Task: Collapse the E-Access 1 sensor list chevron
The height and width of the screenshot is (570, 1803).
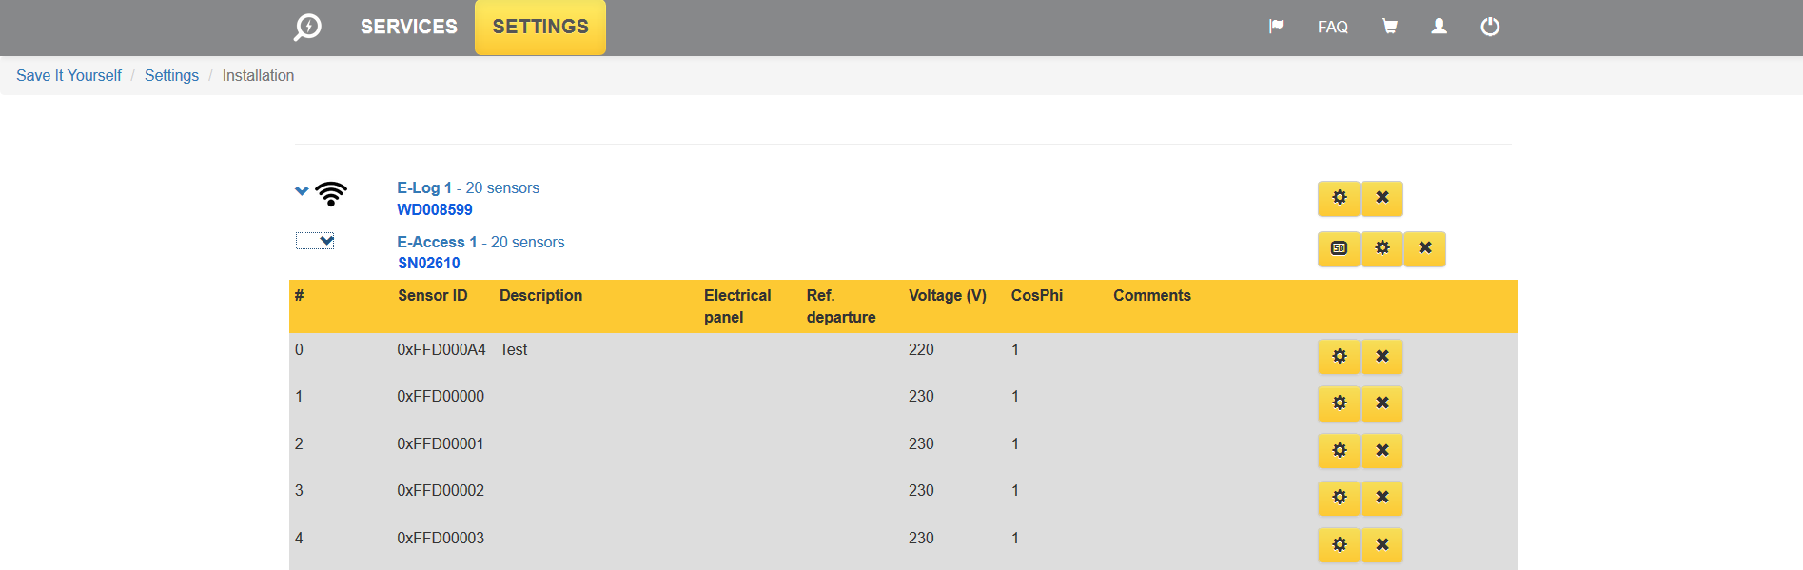Action: click(x=326, y=241)
